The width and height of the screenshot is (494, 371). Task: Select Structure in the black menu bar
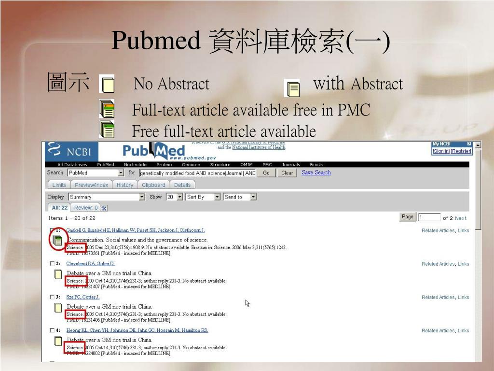click(x=220, y=165)
